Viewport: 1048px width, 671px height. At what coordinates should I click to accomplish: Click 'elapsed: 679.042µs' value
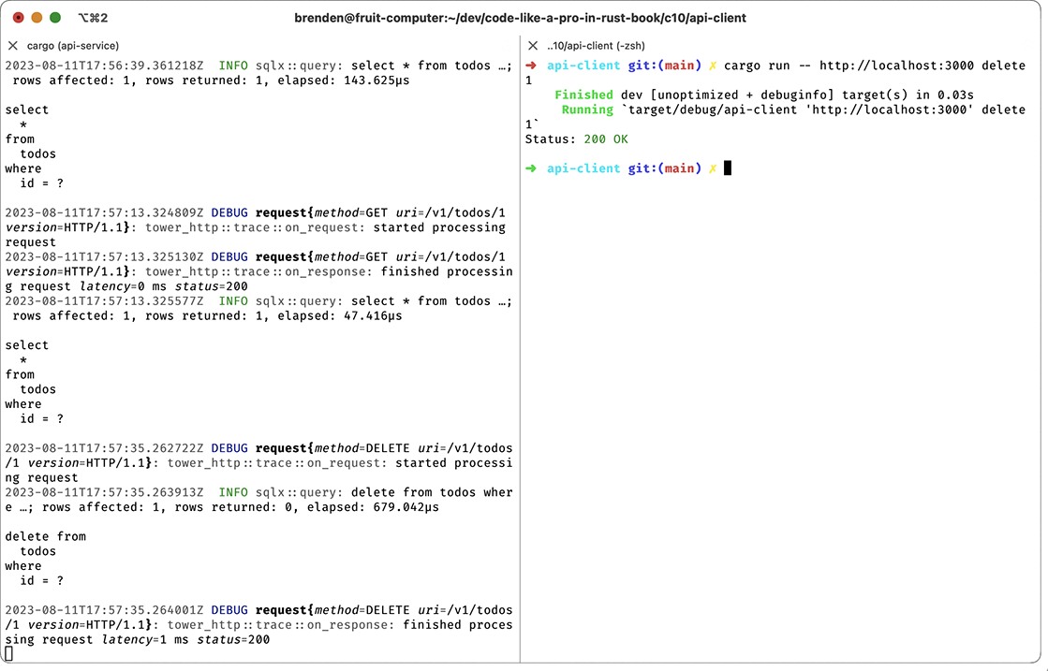point(373,506)
